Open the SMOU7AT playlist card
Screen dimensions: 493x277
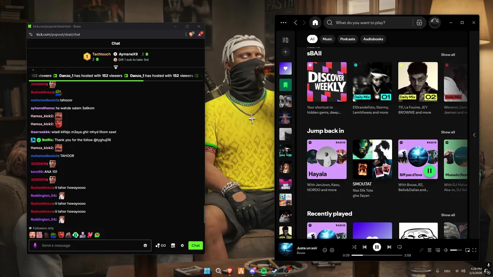click(x=372, y=168)
